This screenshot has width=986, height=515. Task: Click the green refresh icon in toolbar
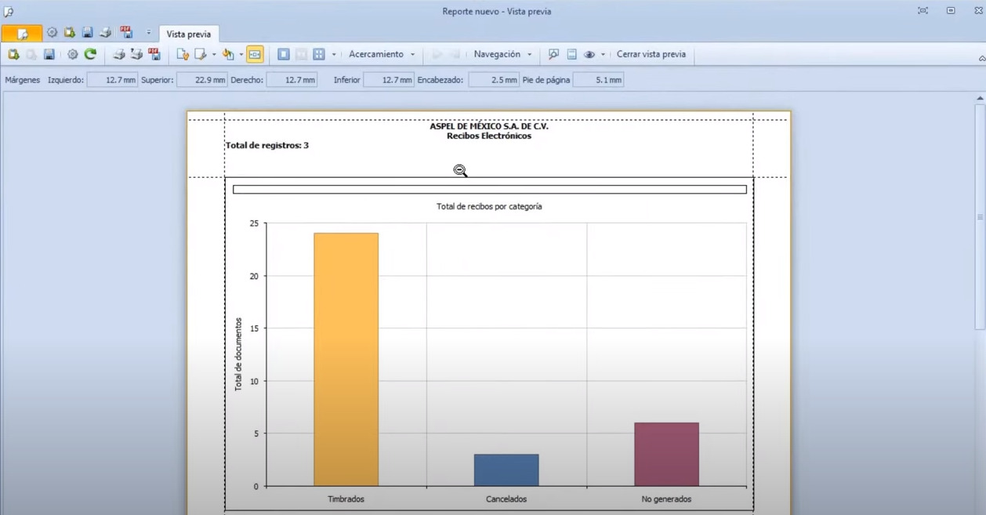click(x=90, y=54)
